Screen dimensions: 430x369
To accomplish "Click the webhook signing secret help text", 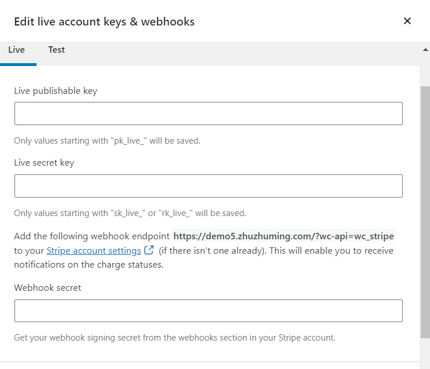I will tap(175, 337).
